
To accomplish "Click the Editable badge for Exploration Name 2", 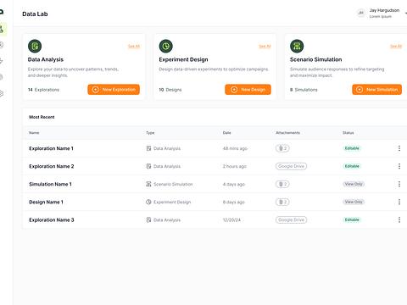I will (x=352, y=166).
